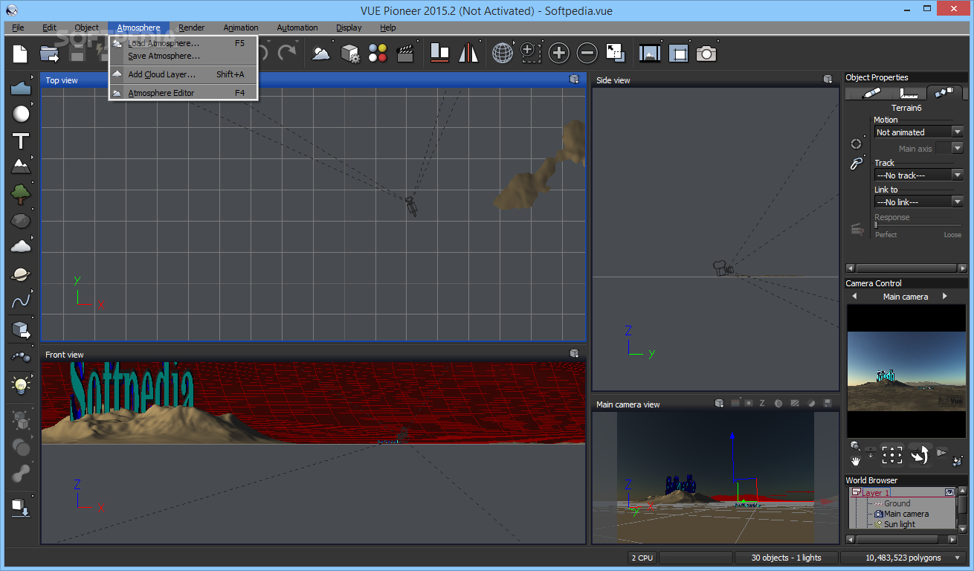Toggle Layer 1 visibility eye icon
This screenshot has width=974, height=571.
click(x=949, y=492)
